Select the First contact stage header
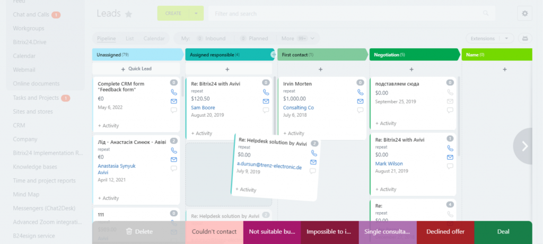The width and height of the screenshot is (543, 244). (322, 55)
